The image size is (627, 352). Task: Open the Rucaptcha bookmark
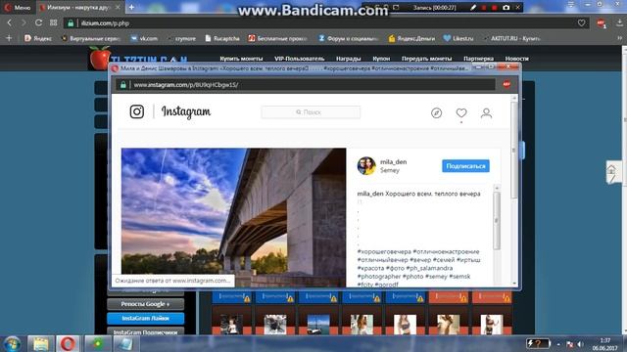click(x=222, y=38)
